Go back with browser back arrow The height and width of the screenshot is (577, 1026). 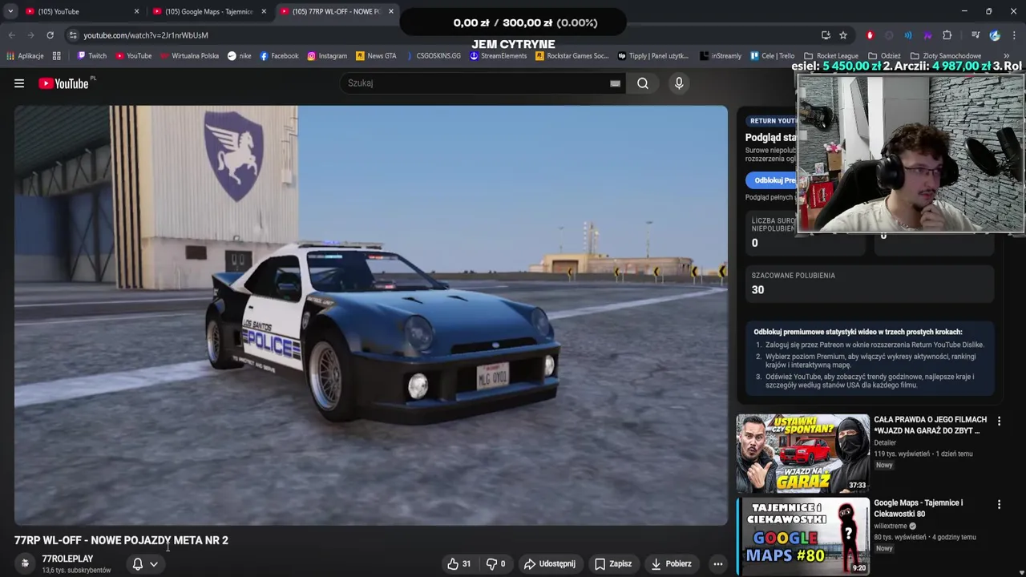12,35
